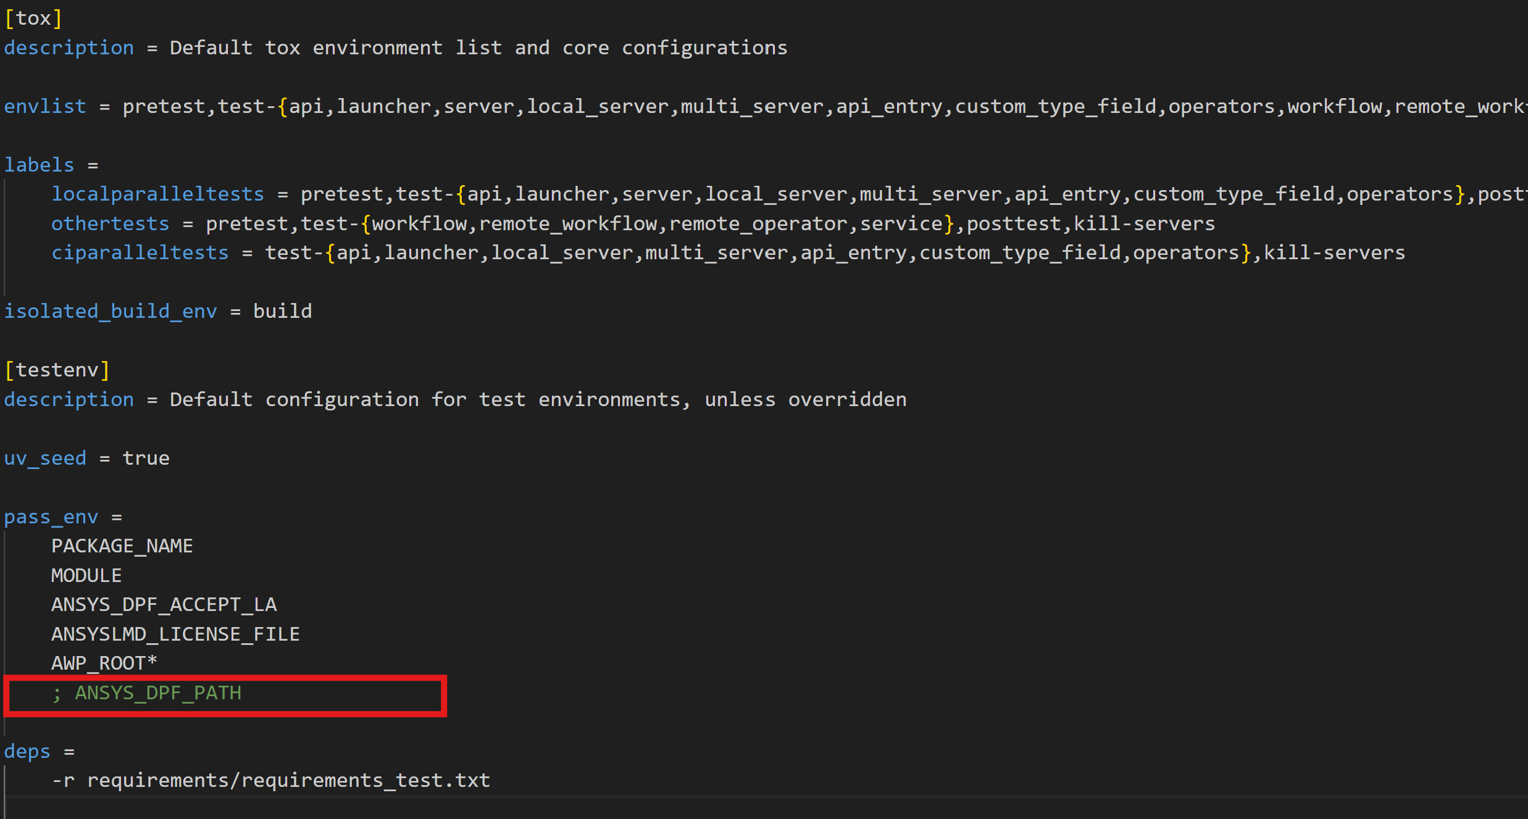The width and height of the screenshot is (1528, 819).
Task: Click the [tox] section header
Action: click(33, 19)
